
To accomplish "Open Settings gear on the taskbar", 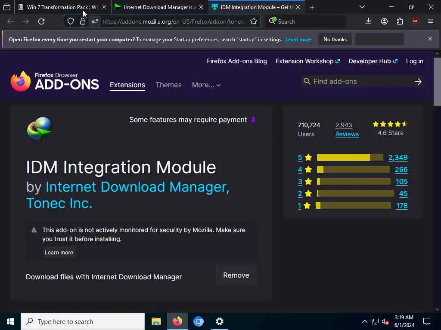I will coord(219,321).
